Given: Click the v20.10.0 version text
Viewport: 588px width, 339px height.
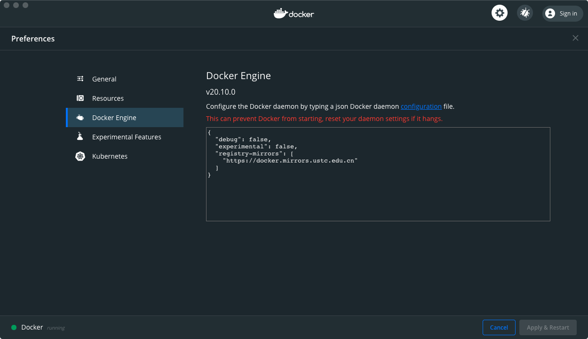Looking at the screenshot, I should click(x=221, y=92).
